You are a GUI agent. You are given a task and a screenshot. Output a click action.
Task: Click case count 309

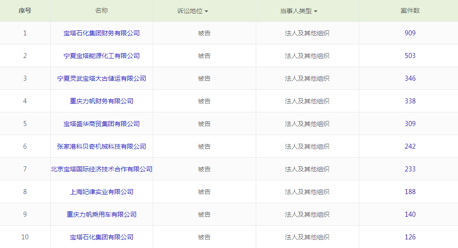point(410,124)
